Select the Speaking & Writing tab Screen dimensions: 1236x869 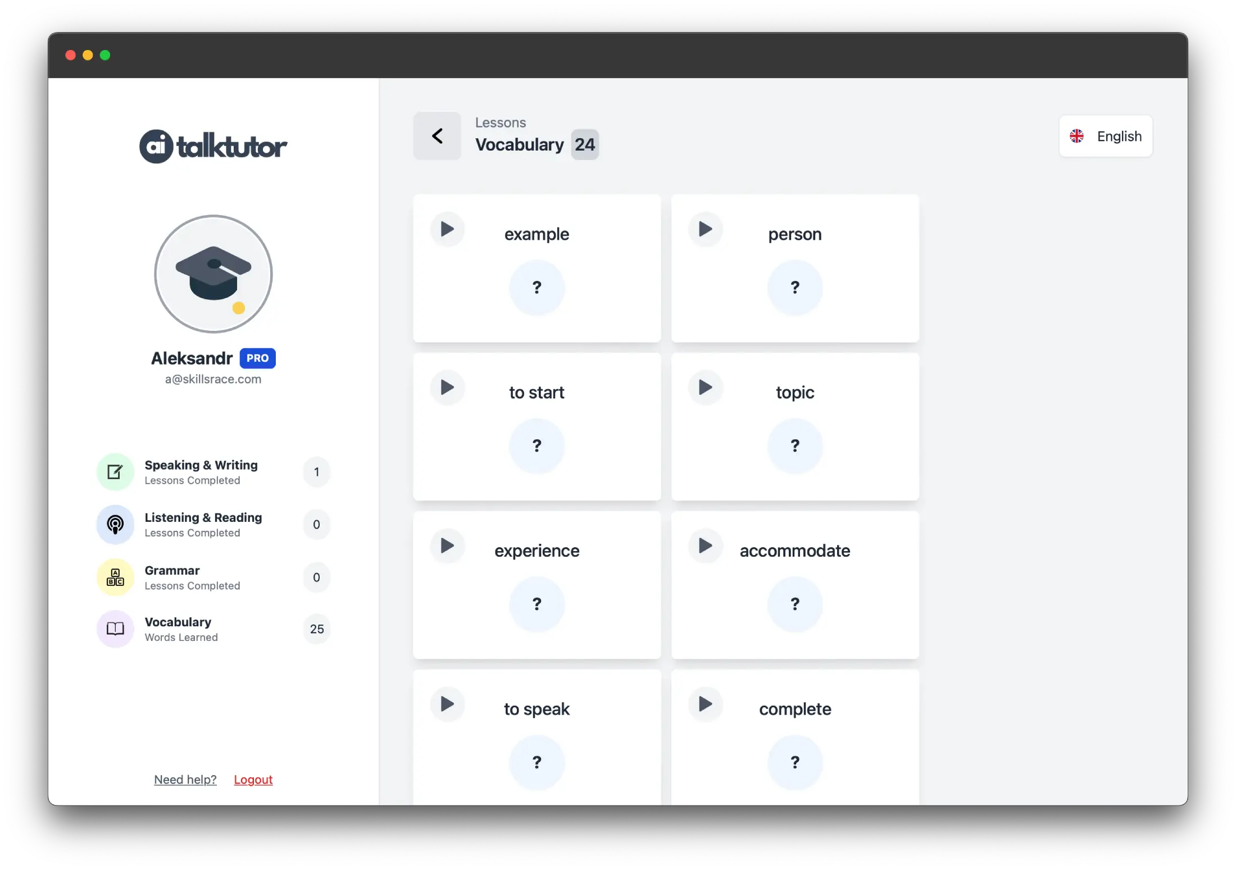(x=201, y=471)
